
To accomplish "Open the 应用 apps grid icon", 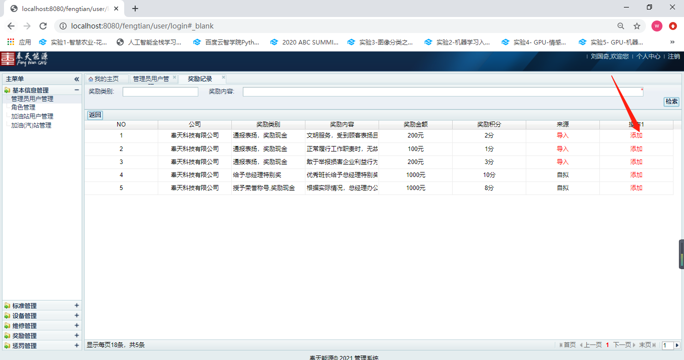I will 11,42.
